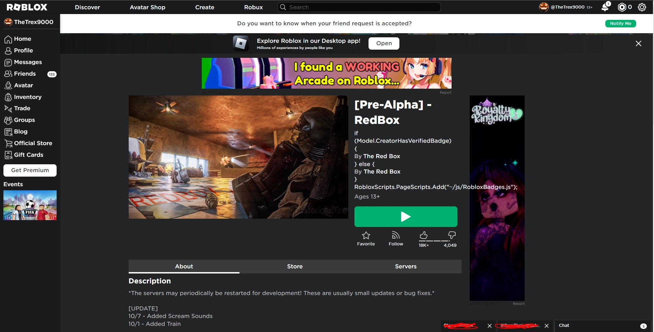Open the Robux menu

[254, 7]
